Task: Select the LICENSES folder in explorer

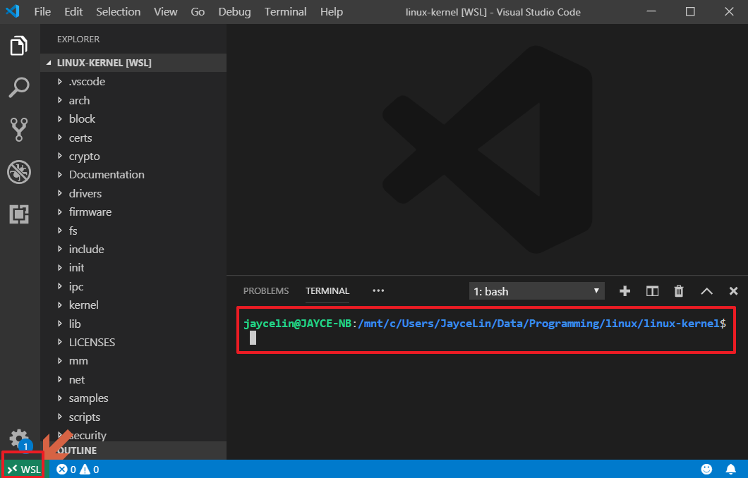Action: (x=133, y=342)
